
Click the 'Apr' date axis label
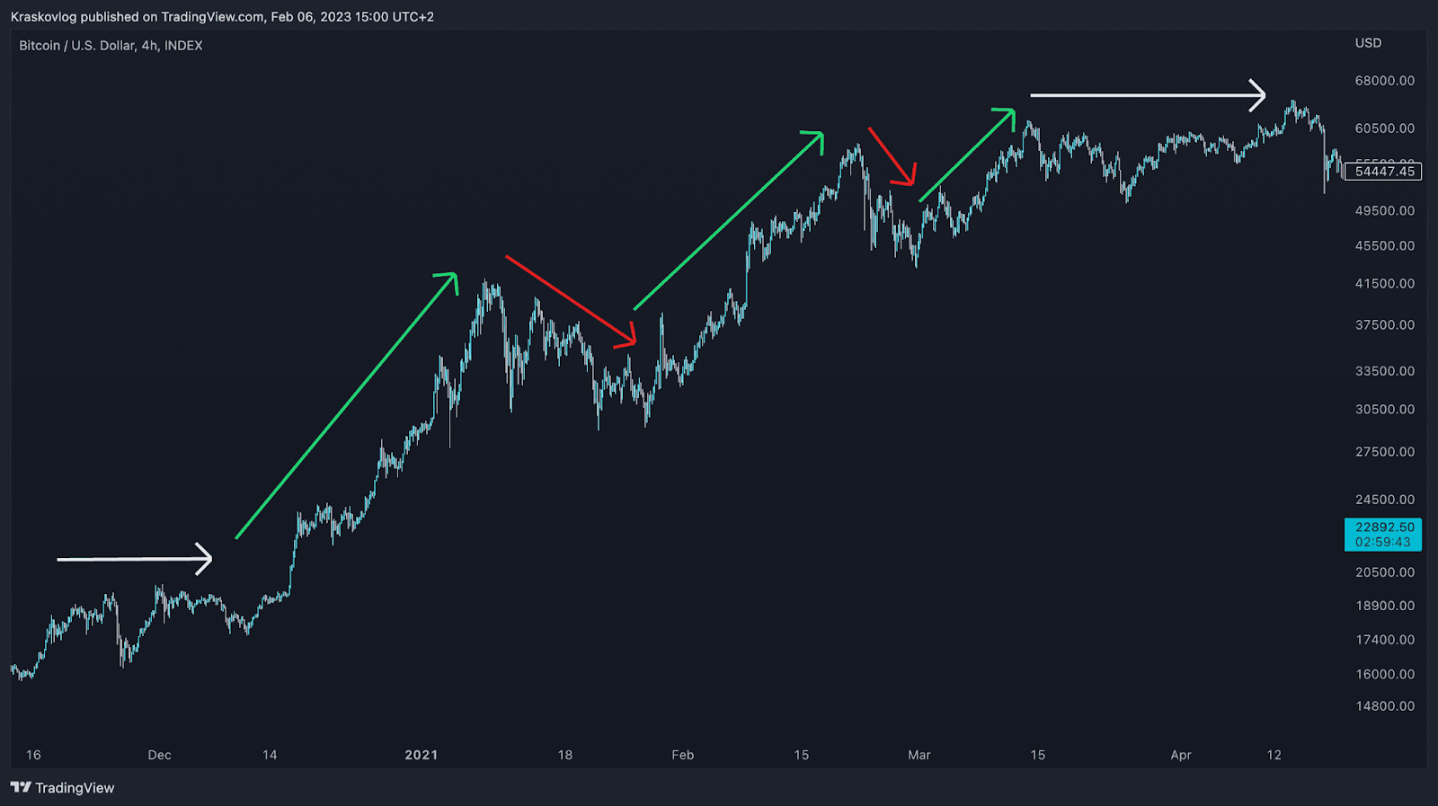1180,755
